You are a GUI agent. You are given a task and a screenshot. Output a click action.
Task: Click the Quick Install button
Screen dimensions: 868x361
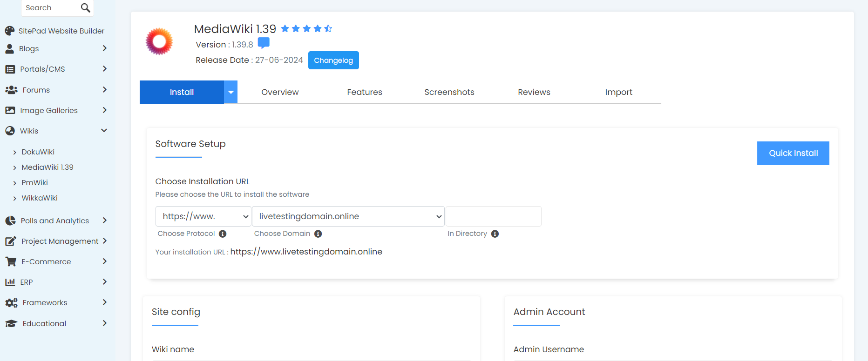pos(793,153)
